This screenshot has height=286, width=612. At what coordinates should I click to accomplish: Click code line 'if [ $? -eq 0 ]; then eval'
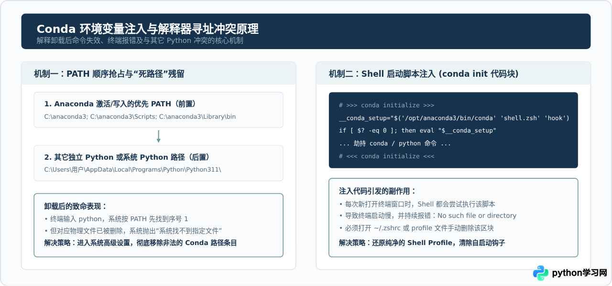(x=417, y=131)
